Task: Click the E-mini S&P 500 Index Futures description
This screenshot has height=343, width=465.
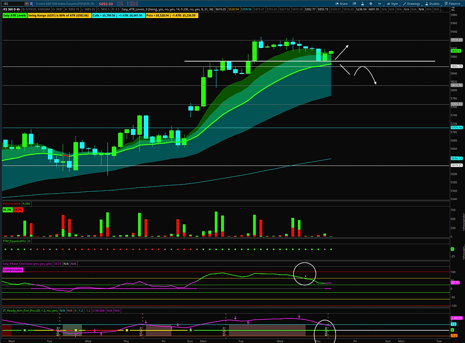Action: (65, 4)
